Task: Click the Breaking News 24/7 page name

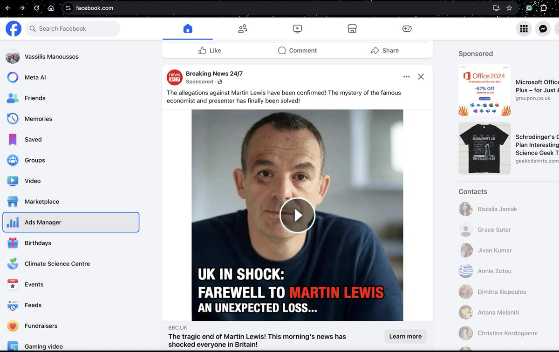Action: tap(214, 74)
